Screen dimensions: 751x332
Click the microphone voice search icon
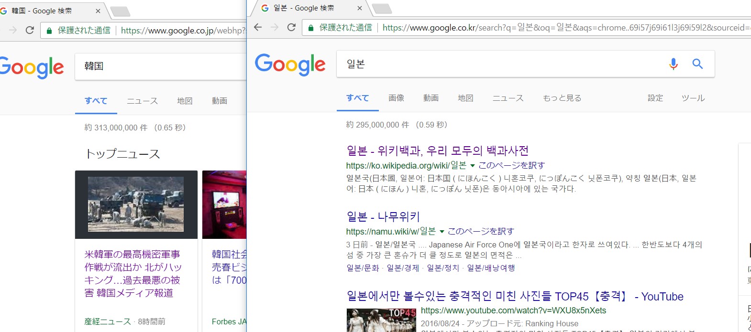point(674,64)
